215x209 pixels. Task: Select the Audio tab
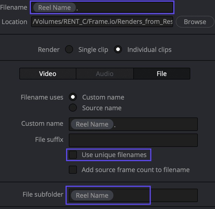[x=105, y=74]
